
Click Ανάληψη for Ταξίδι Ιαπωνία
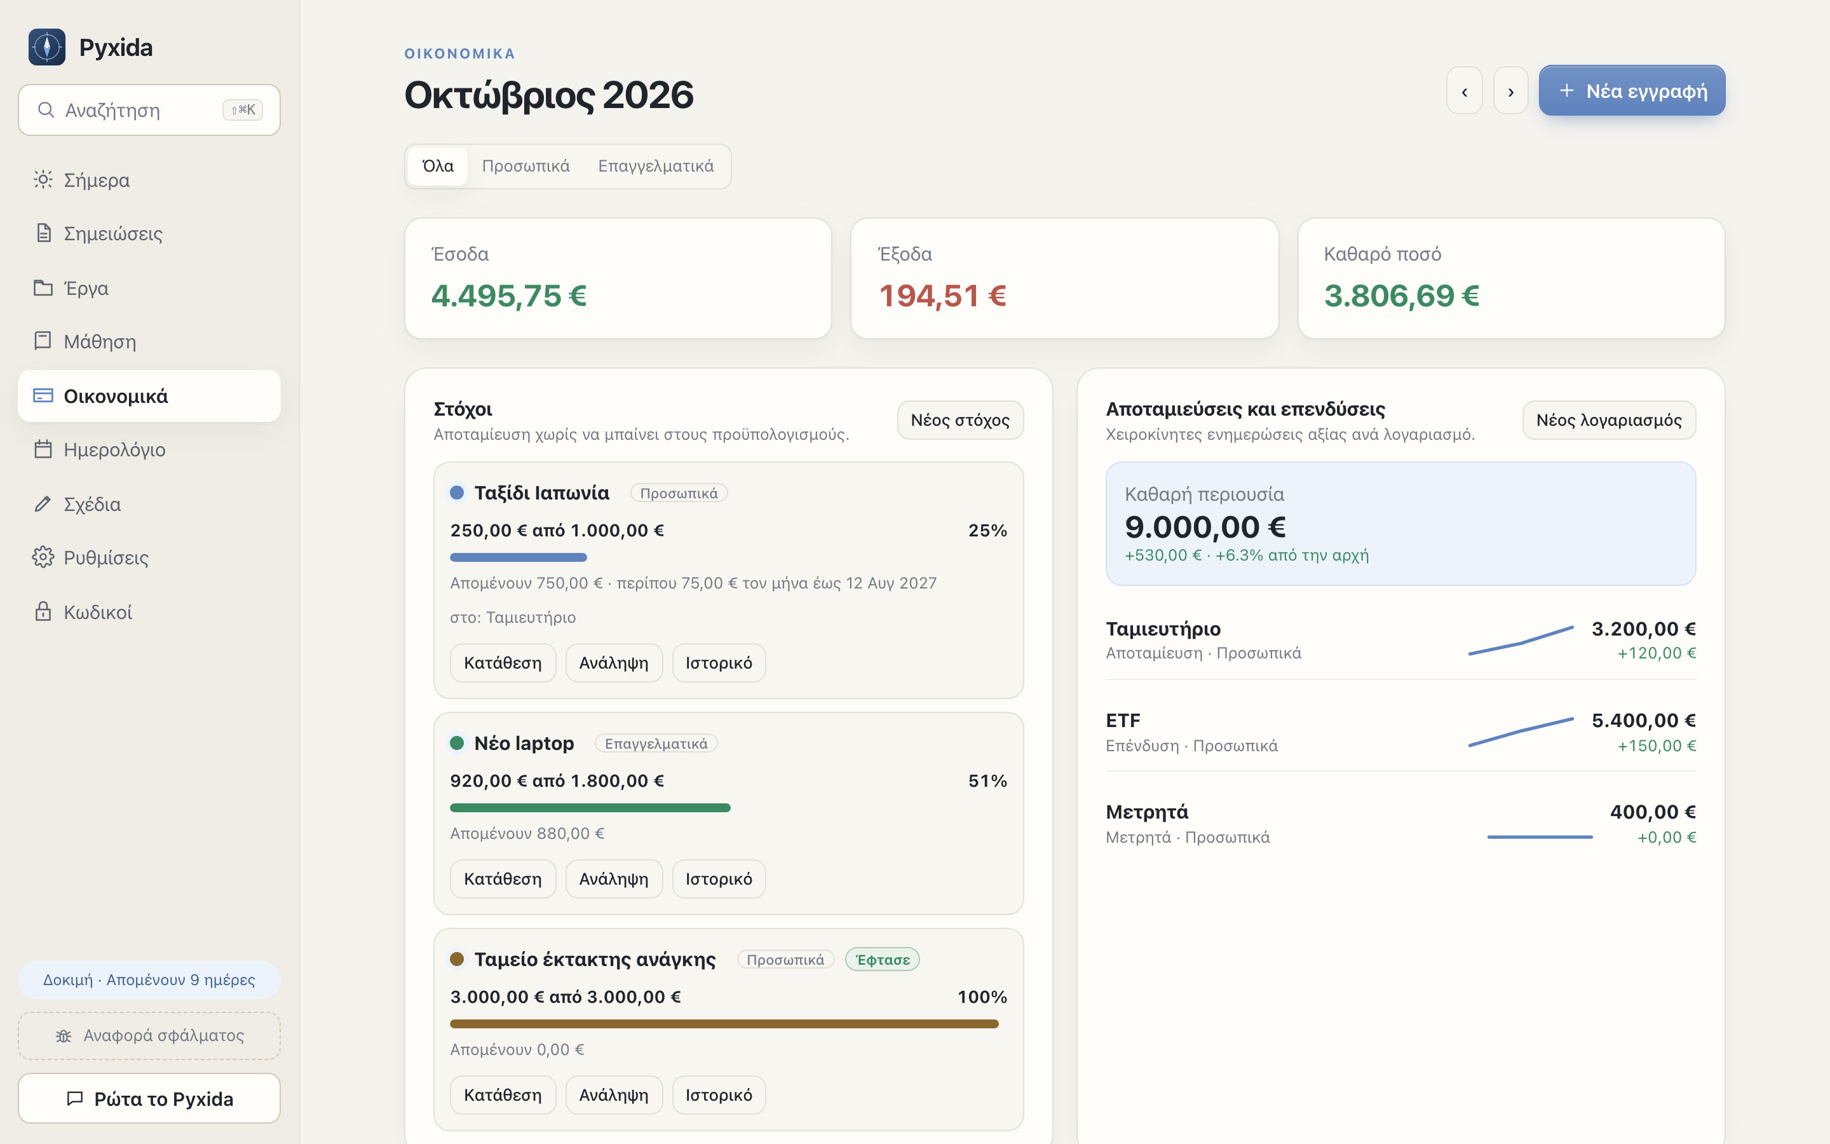coord(614,663)
